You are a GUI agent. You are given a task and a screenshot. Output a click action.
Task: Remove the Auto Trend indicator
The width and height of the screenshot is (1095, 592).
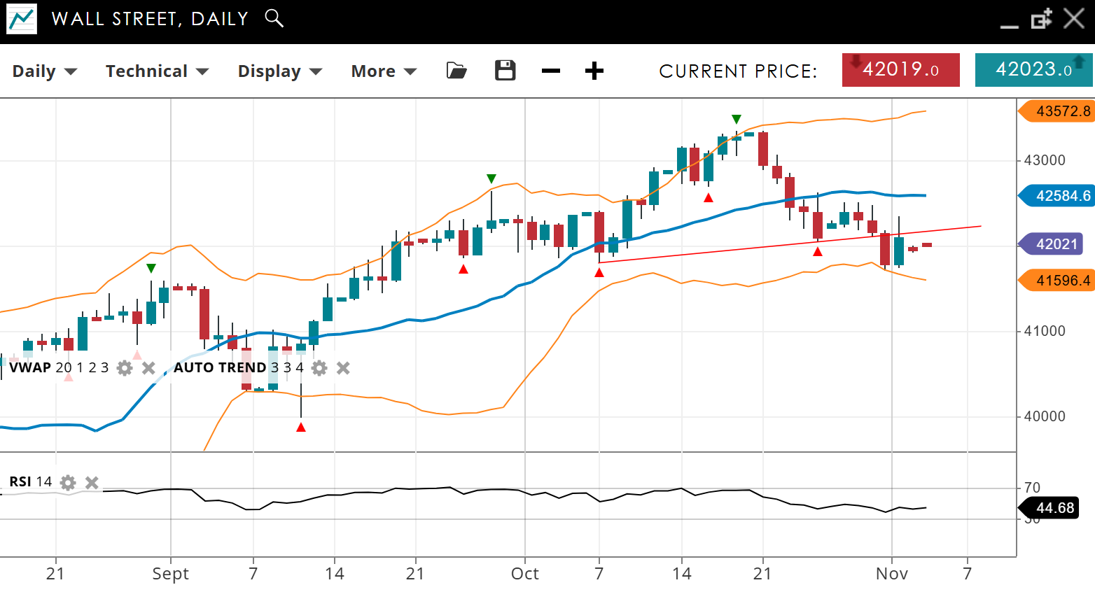(343, 368)
